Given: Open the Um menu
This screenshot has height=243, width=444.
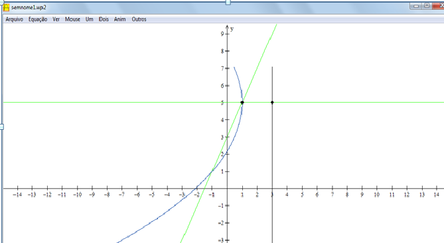Looking at the screenshot, I should [90, 19].
